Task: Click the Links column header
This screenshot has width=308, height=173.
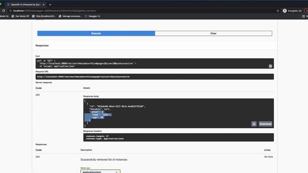Action: [267, 150]
